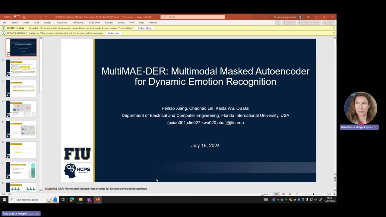
Task: Click the Protected View warning message link
Action: [81, 28]
